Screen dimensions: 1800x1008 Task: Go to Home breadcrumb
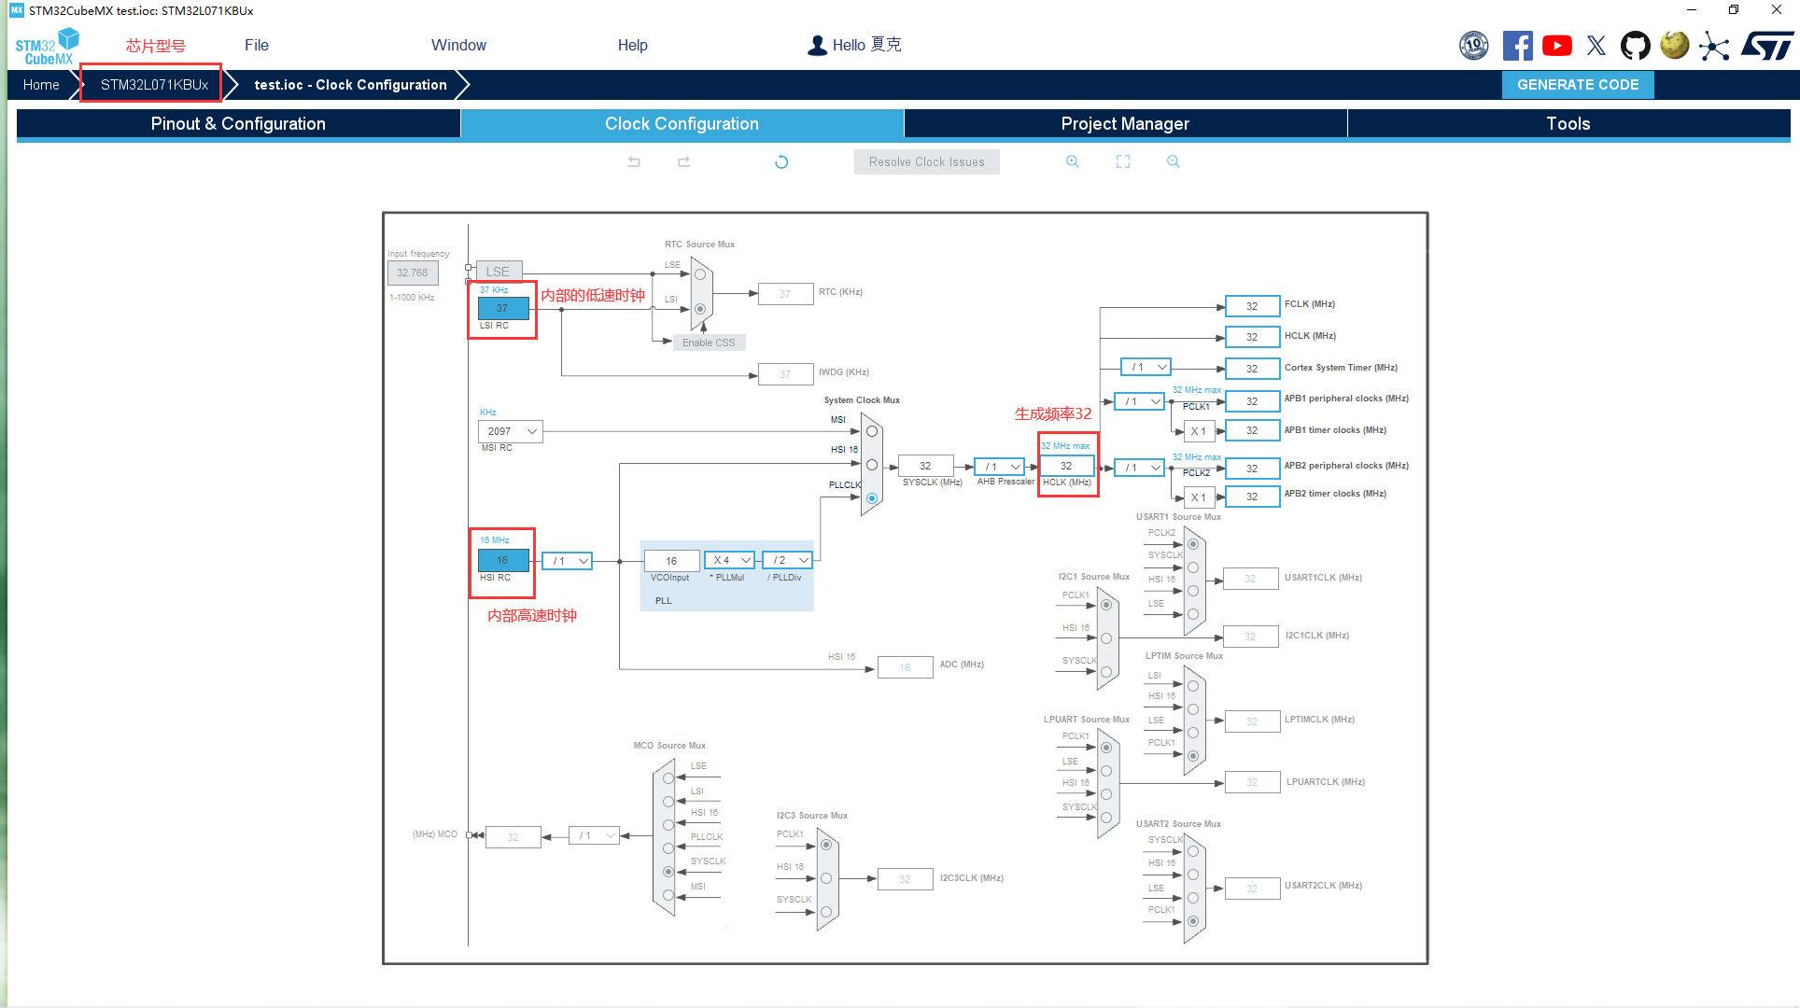tap(41, 85)
